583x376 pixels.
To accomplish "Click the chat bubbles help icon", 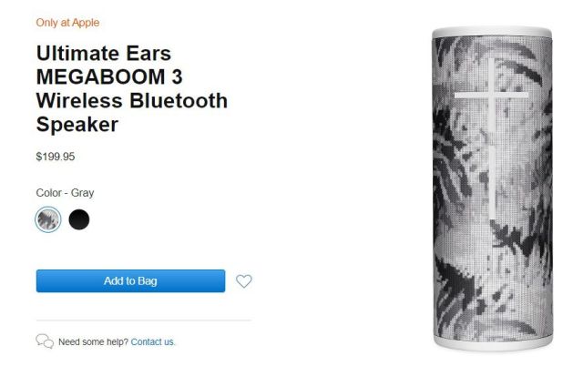I will (x=45, y=341).
